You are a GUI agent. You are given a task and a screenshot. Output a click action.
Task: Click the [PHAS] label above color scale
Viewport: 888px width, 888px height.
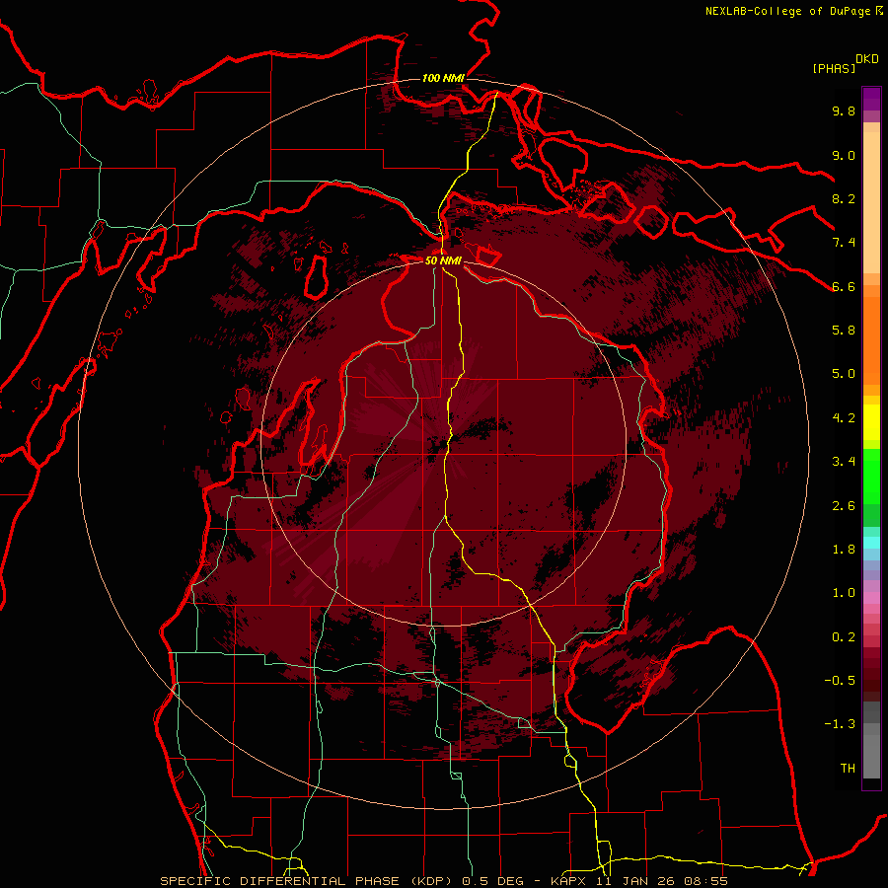(834, 68)
